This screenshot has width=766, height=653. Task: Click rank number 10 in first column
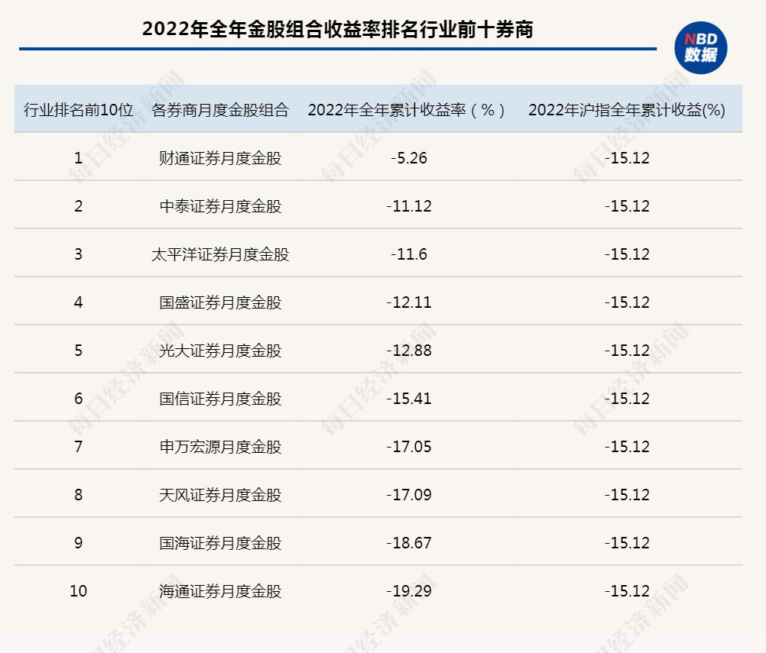(x=78, y=591)
